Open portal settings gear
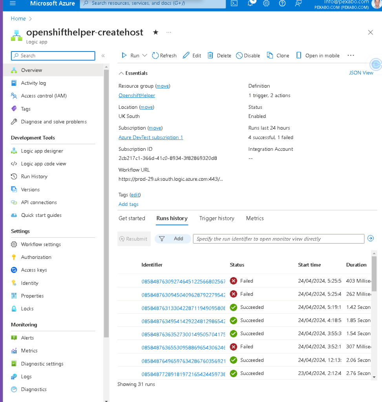Viewport: 382px width, 402px height. click(266, 3)
